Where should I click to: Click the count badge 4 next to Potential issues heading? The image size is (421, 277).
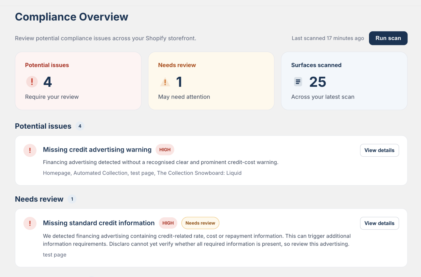pos(80,126)
